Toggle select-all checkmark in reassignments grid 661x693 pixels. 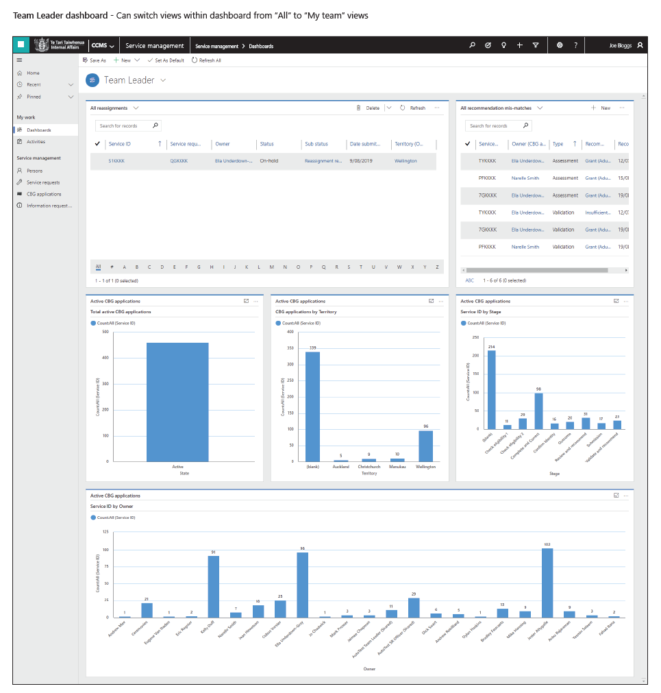pyautogui.click(x=97, y=144)
